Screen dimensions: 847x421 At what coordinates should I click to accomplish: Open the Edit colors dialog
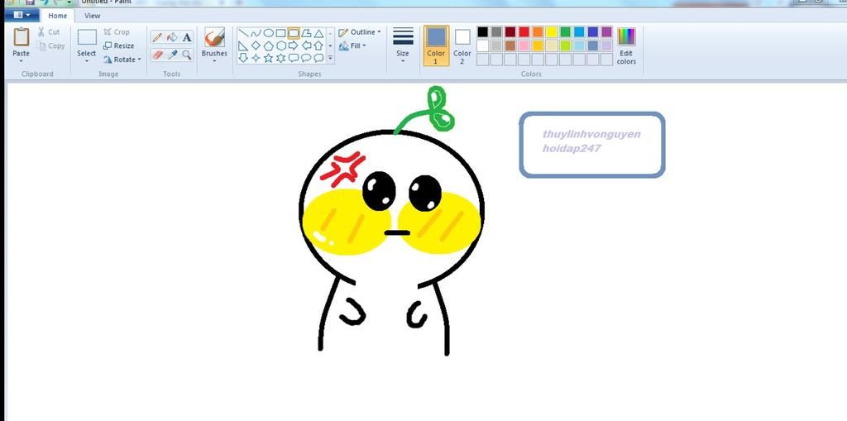click(x=627, y=45)
